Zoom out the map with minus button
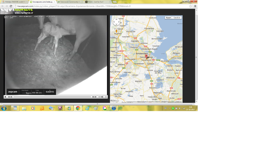 click(x=116, y=65)
